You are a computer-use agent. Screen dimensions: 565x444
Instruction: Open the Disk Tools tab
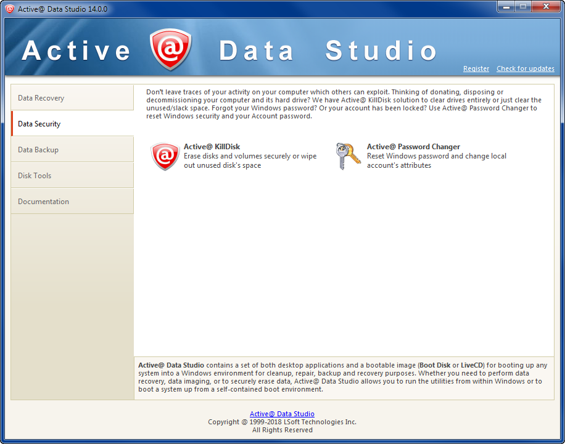(72, 176)
